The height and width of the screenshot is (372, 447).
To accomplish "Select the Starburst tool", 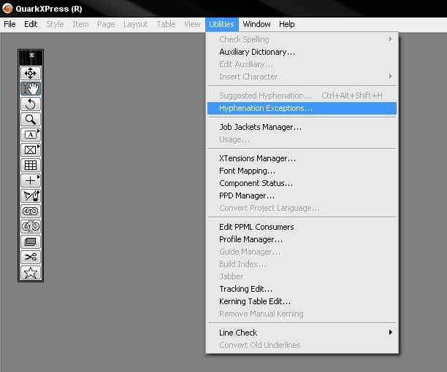I will 31,273.
